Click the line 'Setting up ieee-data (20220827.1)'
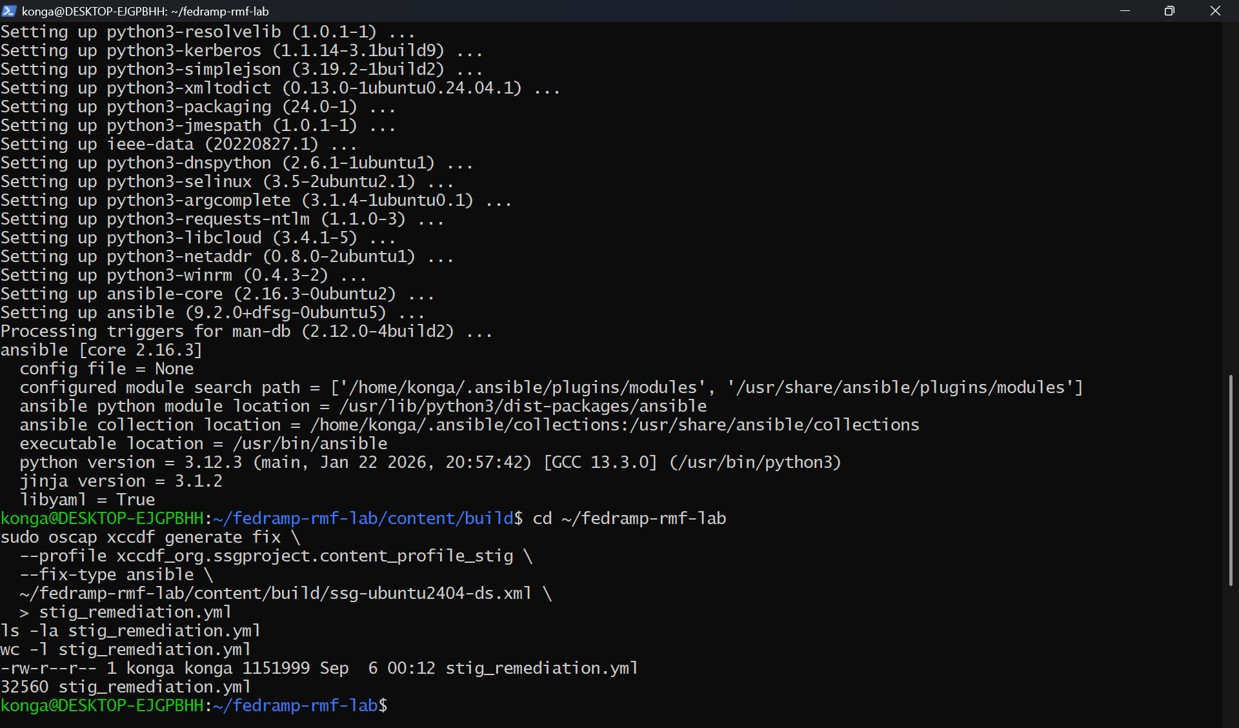This screenshot has height=728, width=1239. click(179, 144)
